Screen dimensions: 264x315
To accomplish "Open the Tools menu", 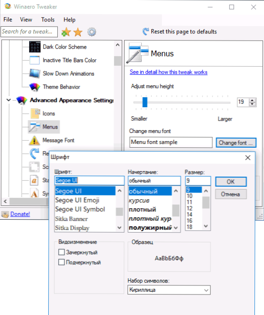I will 48,20.
